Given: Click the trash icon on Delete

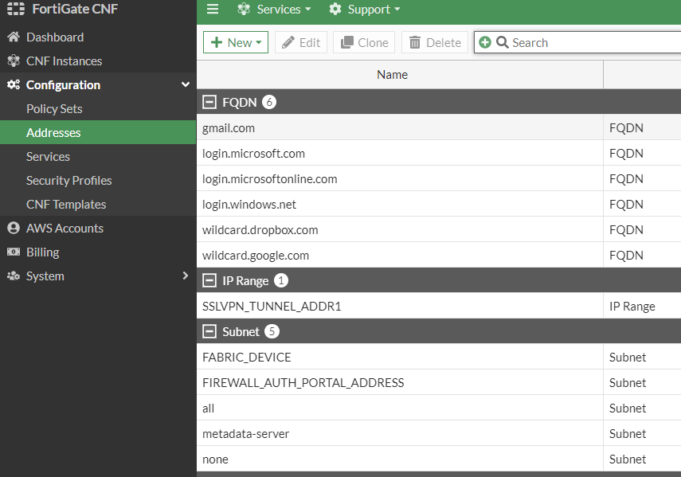Looking at the screenshot, I should point(415,42).
